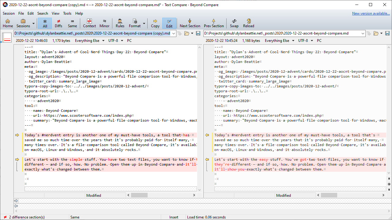The height and width of the screenshot is (220, 392).
Task: Open the Format toolbar button
Action: 135,23
